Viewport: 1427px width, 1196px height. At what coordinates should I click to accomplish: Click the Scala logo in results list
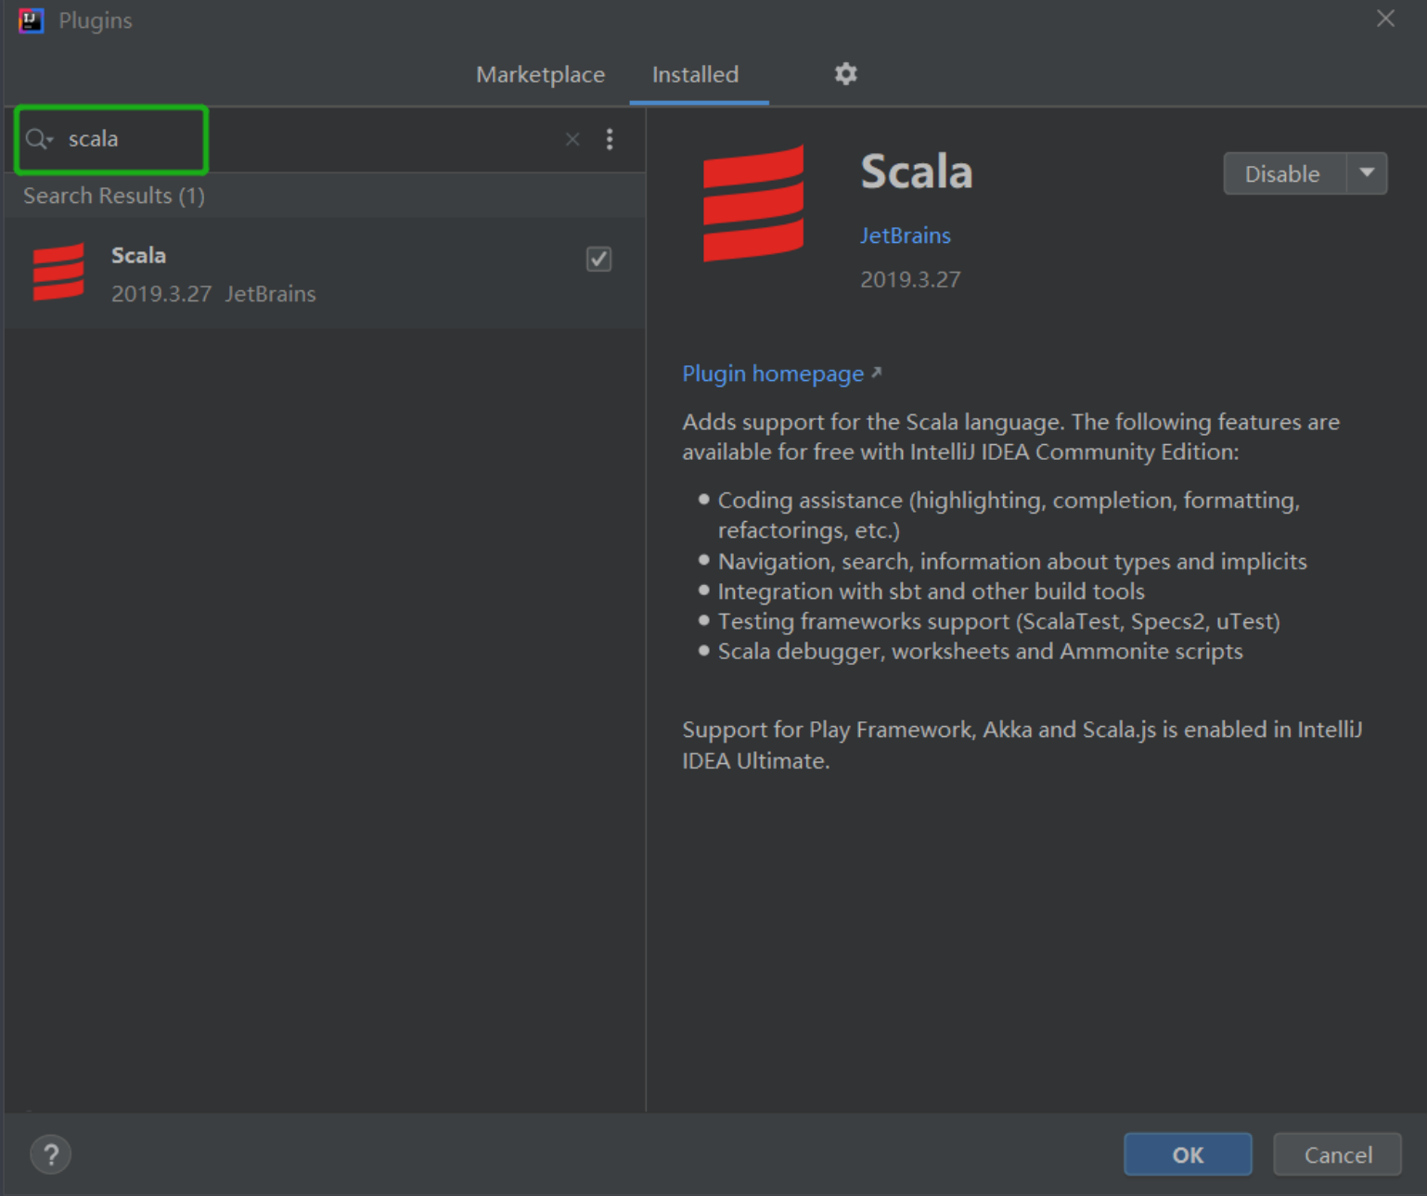[x=58, y=273]
